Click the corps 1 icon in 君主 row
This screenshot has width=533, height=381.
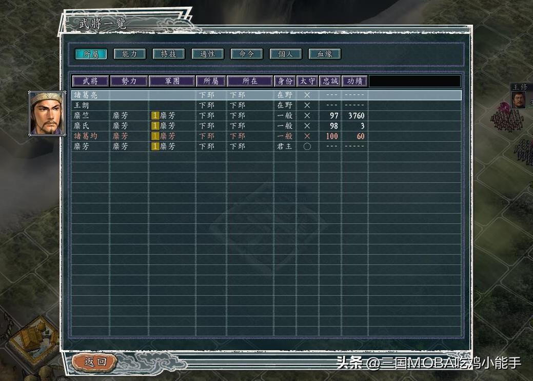click(155, 146)
